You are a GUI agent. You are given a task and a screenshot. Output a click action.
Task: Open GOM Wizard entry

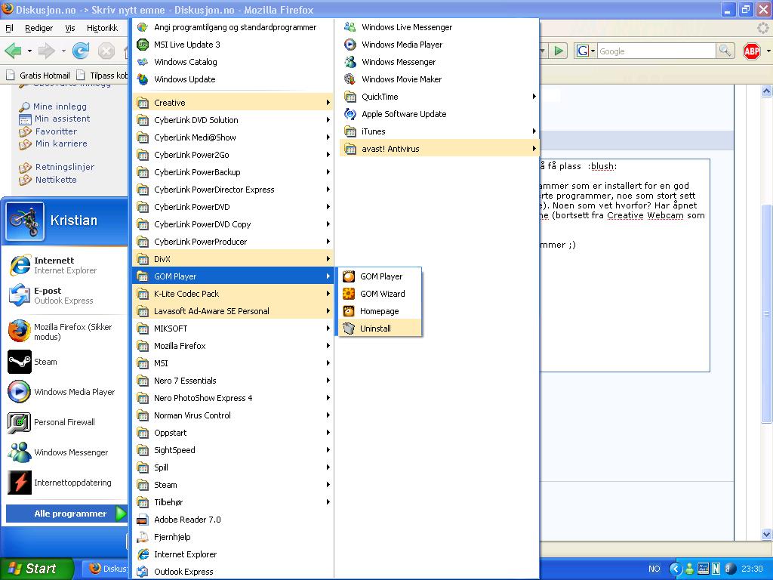coord(380,294)
